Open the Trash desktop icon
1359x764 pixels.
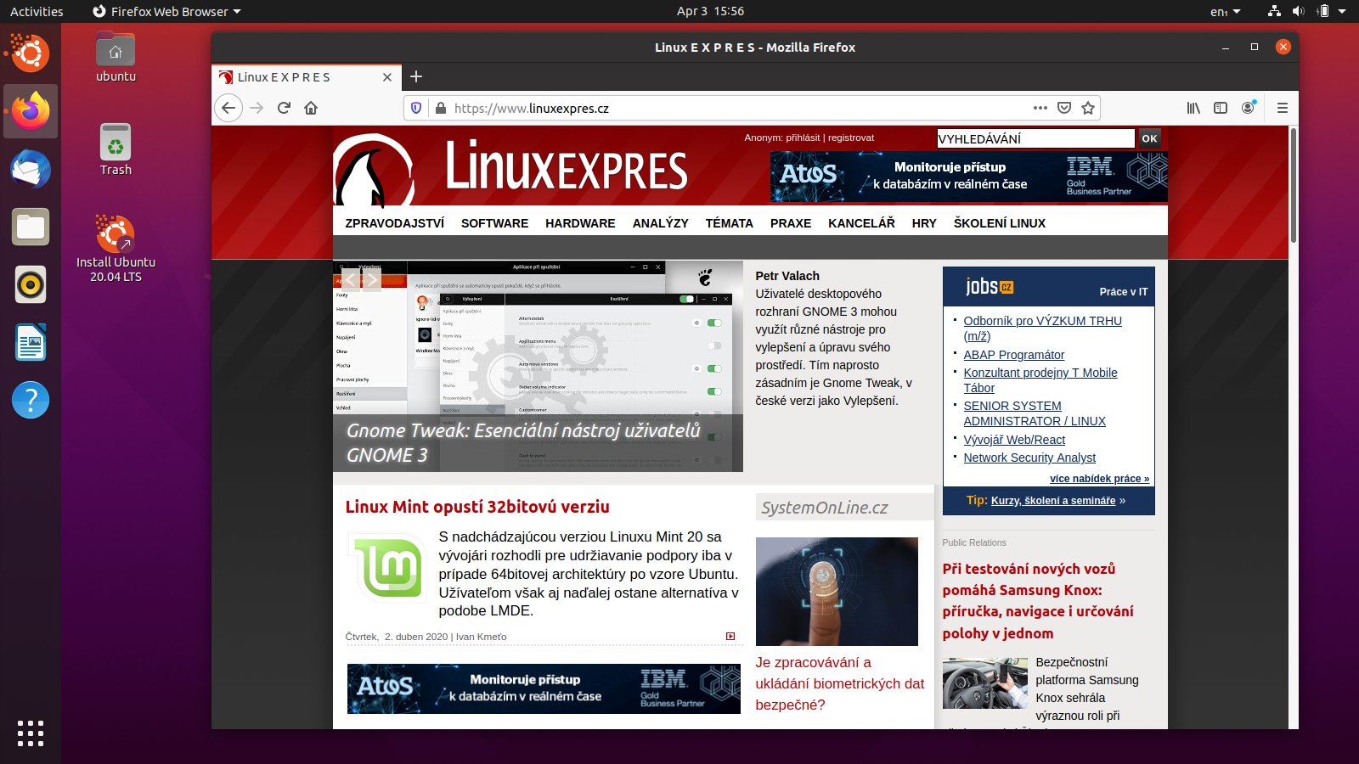[x=116, y=149]
